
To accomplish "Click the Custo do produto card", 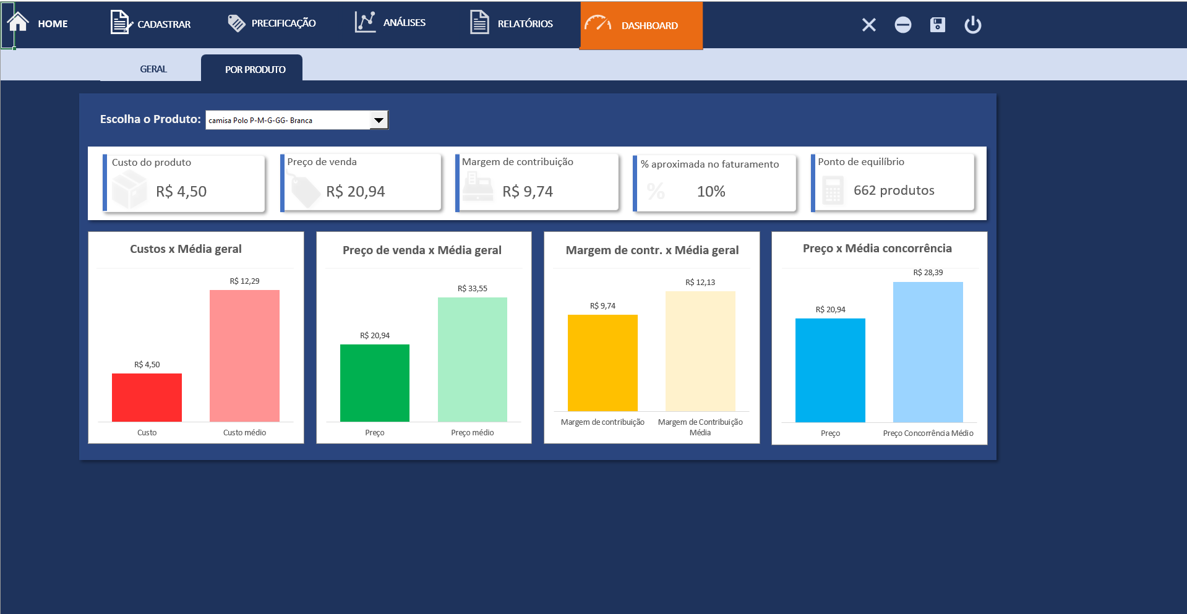I will click(x=184, y=183).
